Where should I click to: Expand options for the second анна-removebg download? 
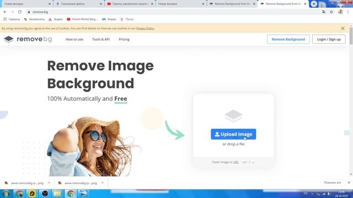[x=103, y=183]
